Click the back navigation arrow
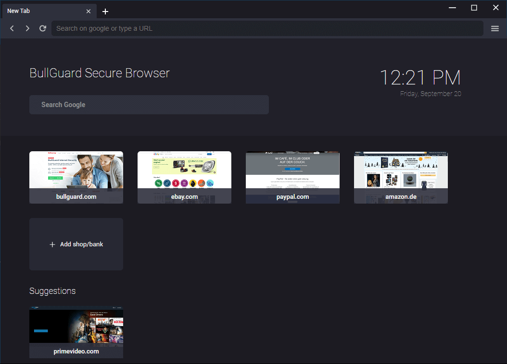Image resolution: width=507 pixels, height=364 pixels. [12, 28]
